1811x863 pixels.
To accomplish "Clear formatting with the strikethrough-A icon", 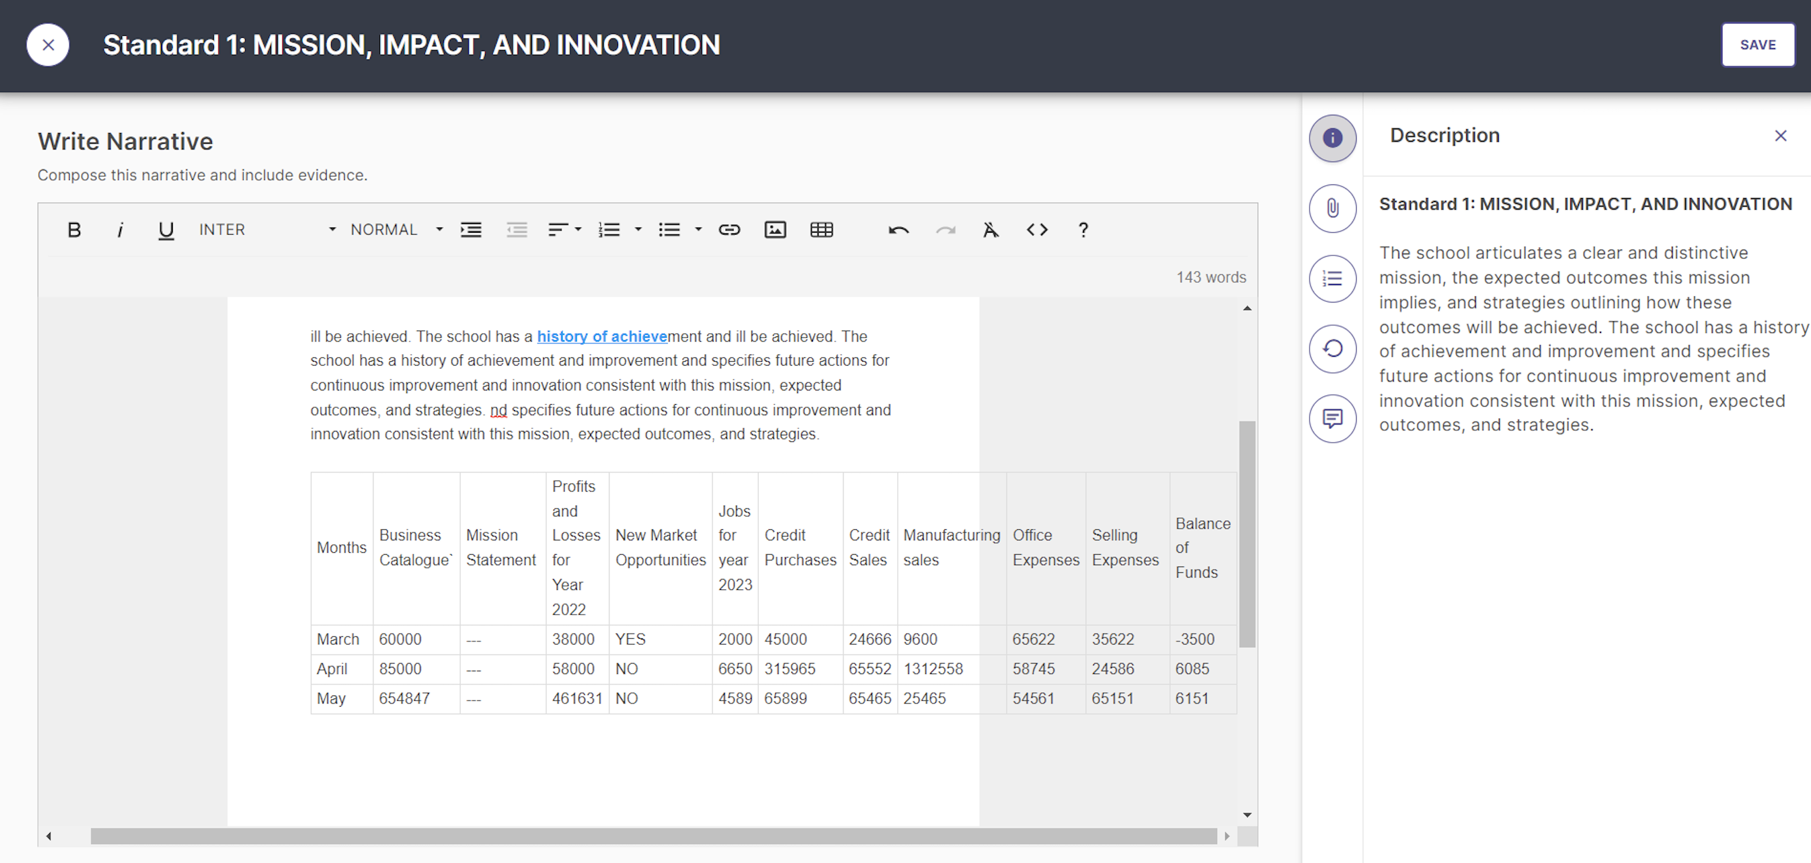I will click(x=990, y=230).
